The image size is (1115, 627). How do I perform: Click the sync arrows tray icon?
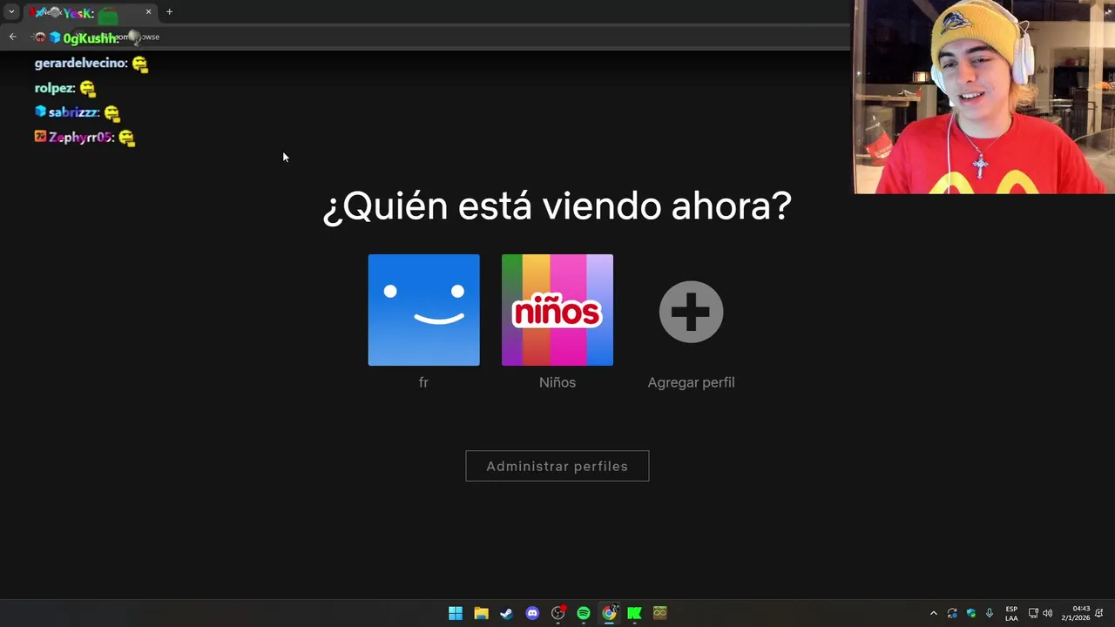pos(952,613)
